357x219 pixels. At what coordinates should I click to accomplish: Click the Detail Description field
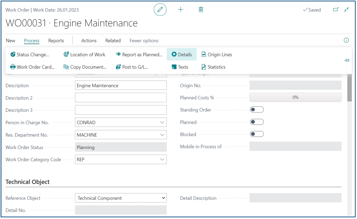click(295, 198)
